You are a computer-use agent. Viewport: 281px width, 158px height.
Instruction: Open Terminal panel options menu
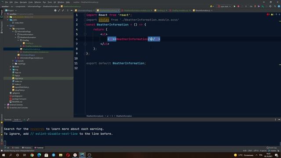click(275, 119)
